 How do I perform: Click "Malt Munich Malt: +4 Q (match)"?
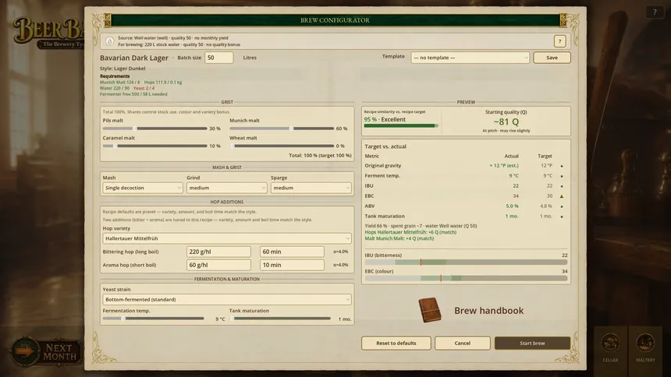(x=399, y=238)
